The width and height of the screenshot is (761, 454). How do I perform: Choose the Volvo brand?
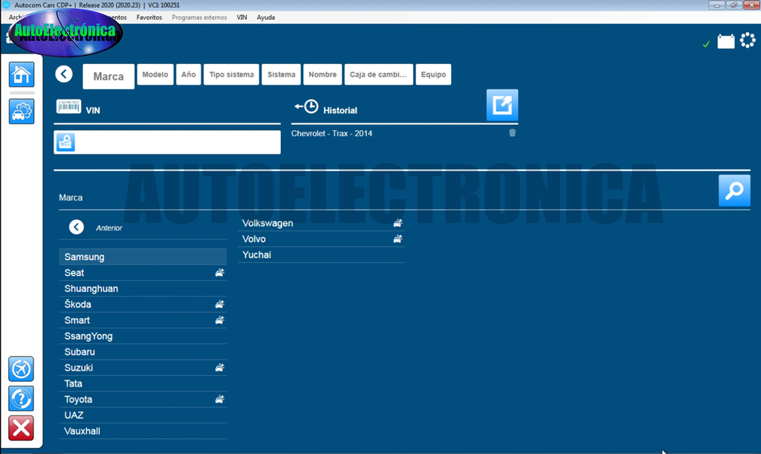(321, 239)
